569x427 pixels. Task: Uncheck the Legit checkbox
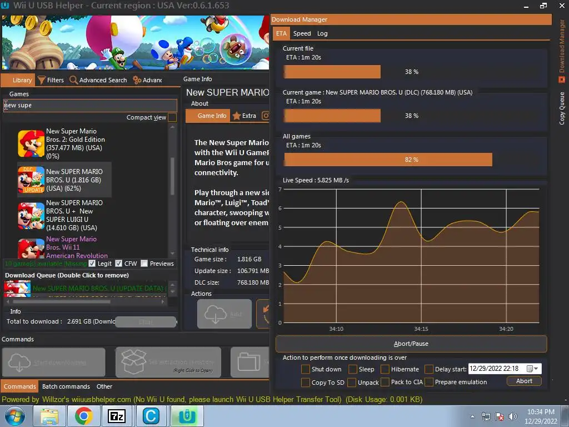click(x=92, y=264)
